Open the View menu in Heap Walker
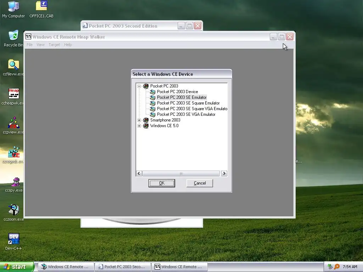 pyautogui.click(x=40, y=45)
